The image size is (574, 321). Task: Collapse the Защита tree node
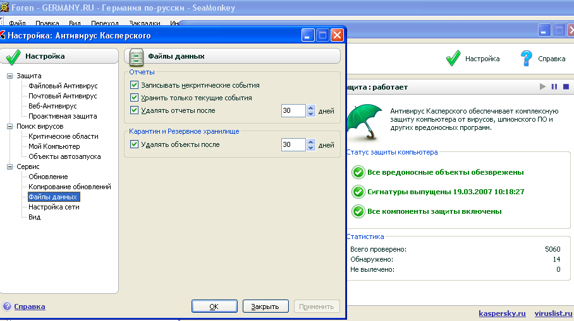tap(10, 76)
